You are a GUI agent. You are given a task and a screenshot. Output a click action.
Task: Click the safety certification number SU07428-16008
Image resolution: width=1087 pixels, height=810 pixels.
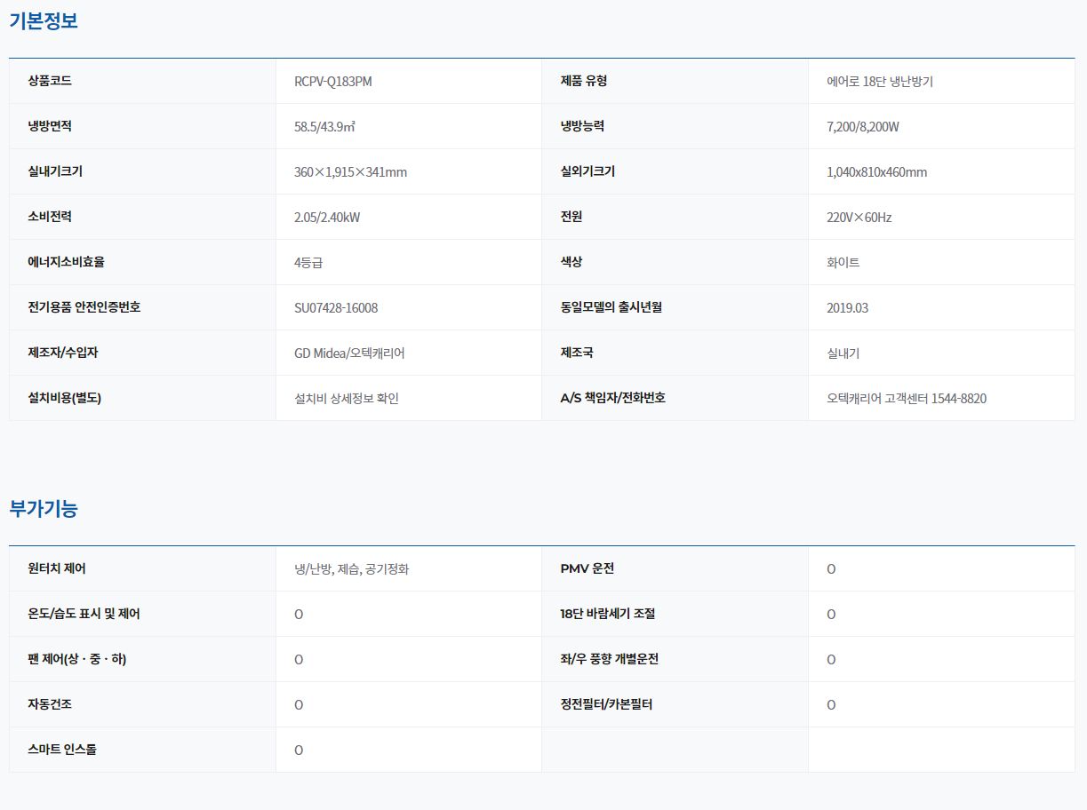tap(335, 308)
